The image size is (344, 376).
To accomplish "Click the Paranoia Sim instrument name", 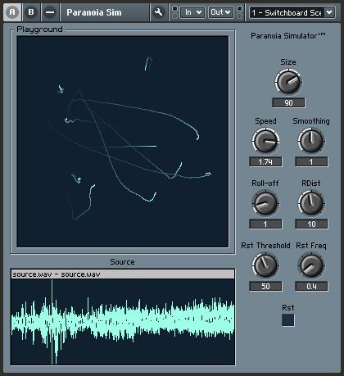I will [x=94, y=12].
